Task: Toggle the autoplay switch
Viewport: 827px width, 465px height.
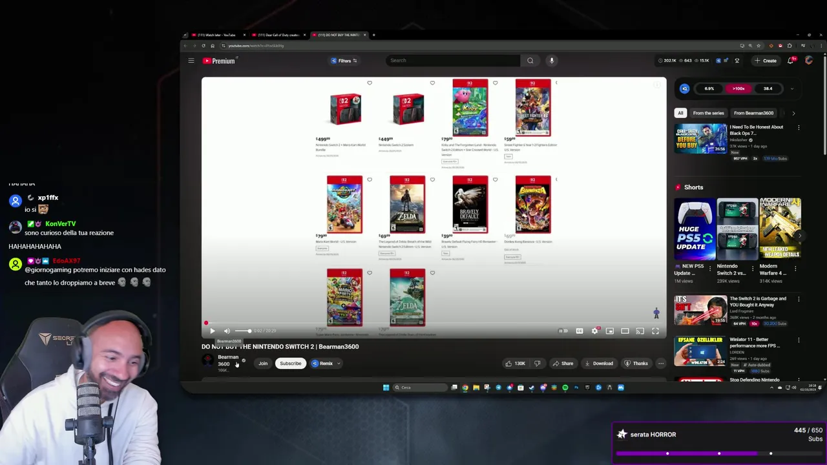Action: (563, 331)
